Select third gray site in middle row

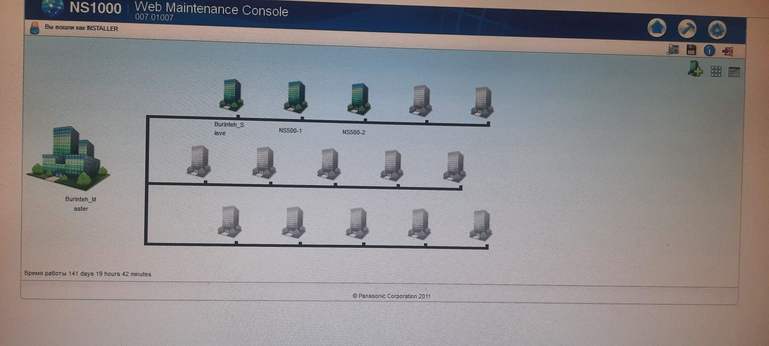pyautogui.click(x=329, y=164)
